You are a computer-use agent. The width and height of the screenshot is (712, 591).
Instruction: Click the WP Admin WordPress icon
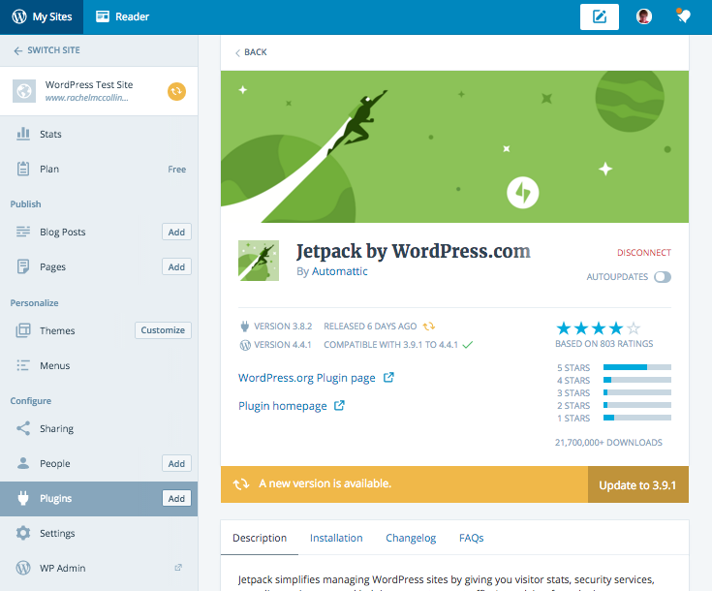point(23,568)
